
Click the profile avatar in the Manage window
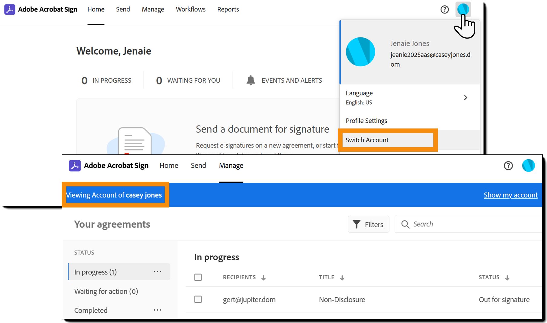pyautogui.click(x=528, y=166)
